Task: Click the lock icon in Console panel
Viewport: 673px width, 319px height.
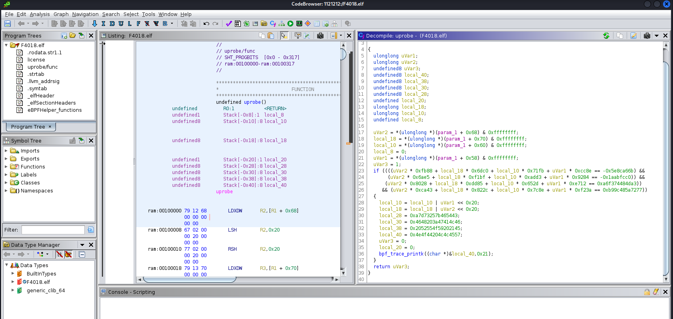Action: pyautogui.click(x=647, y=292)
